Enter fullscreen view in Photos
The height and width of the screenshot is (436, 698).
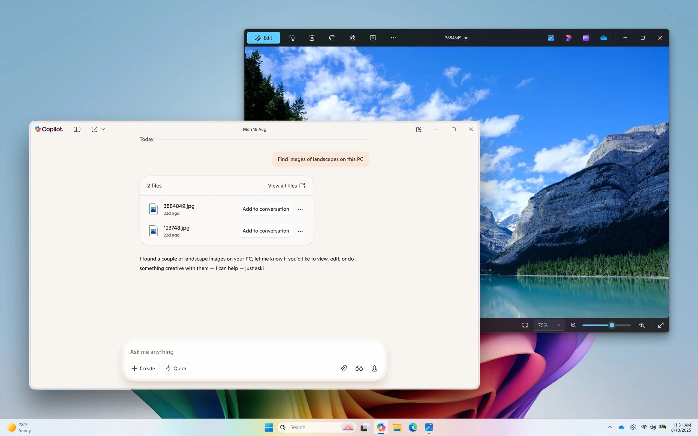coord(660,325)
